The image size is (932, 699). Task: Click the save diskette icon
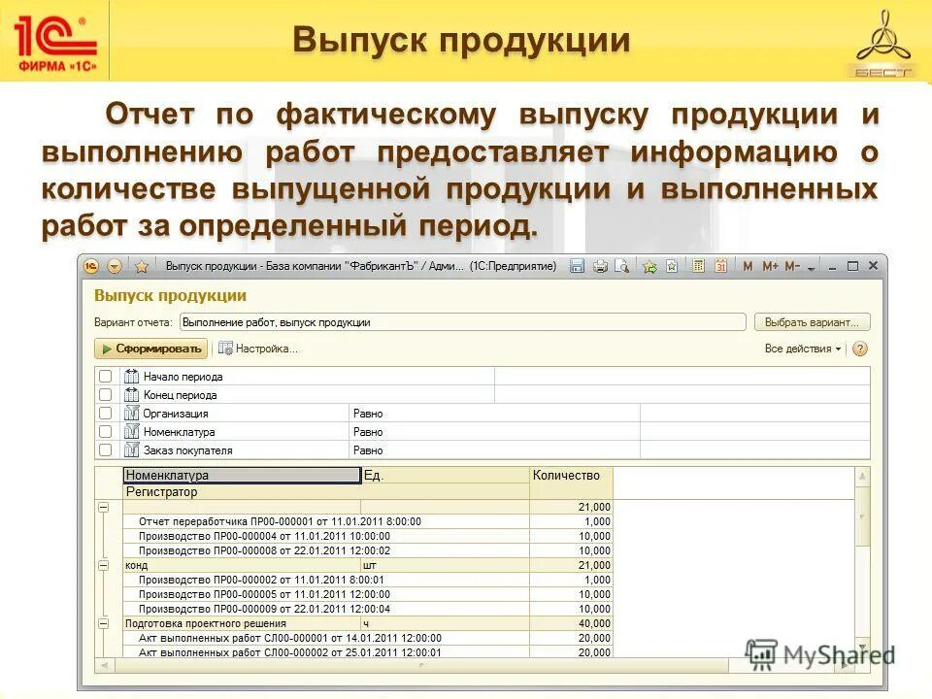click(577, 266)
